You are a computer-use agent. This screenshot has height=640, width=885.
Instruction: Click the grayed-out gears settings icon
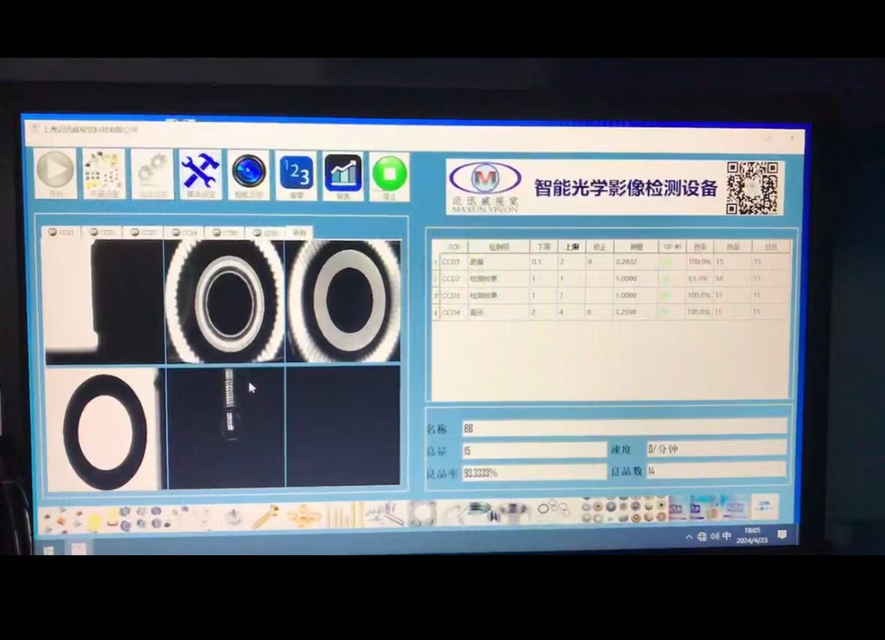pos(152,174)
